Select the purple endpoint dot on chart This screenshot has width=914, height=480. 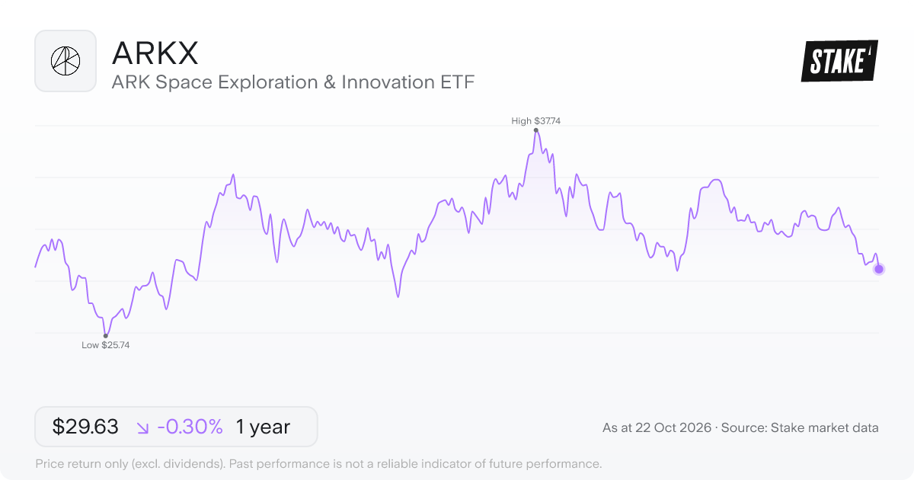click(879, 268)
